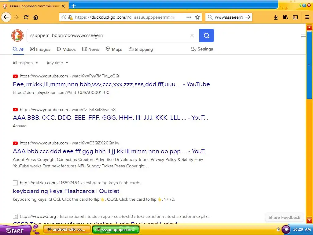
Task: Click the system tray bird icon
Action: [x=286, y=229]
